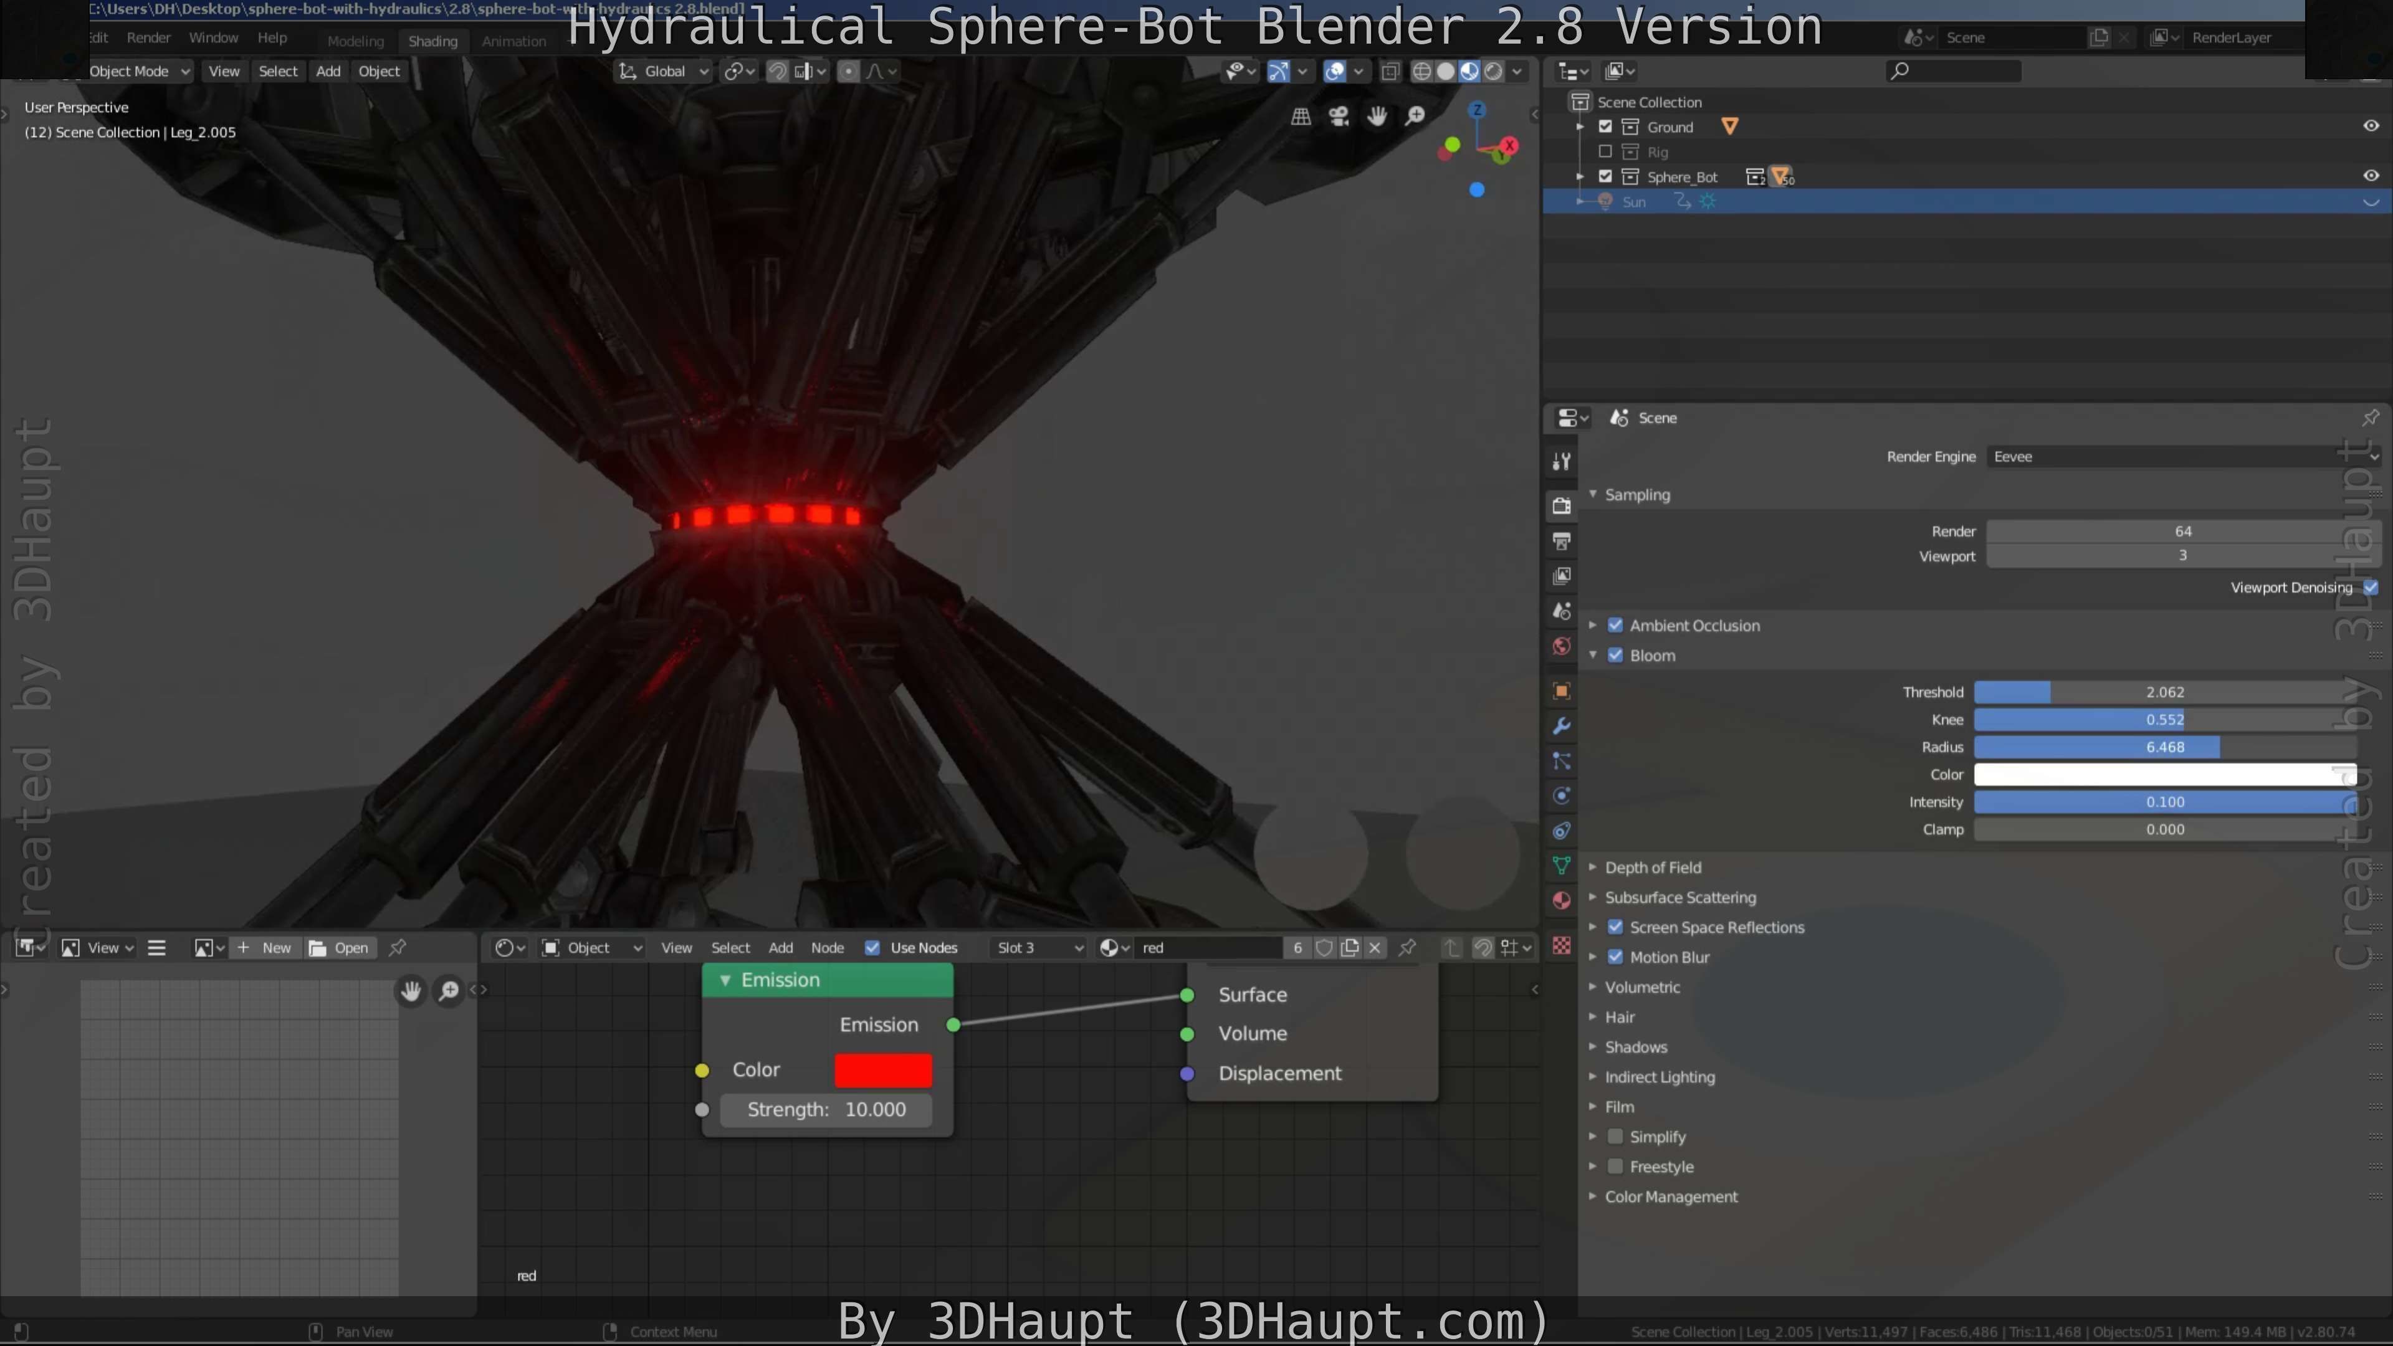Click the image editor pan hand icon
Screen dimensions: 2393x1346
[x=411, y=991]
